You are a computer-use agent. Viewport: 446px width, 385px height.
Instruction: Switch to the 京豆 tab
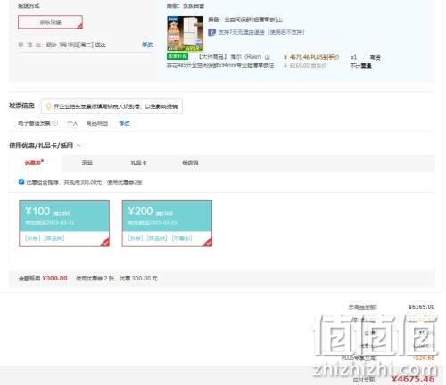click(x=87, y=163)
